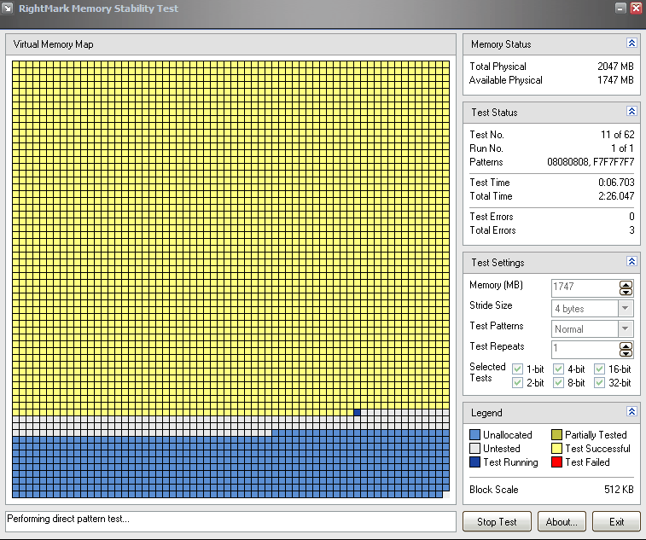Click the Test Successful legend swatch
The height and width of the screenshot is (540, 646).
556,448
